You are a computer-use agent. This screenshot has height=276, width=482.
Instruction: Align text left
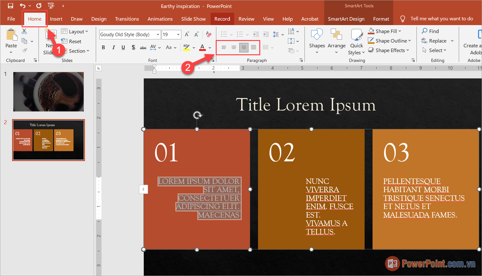pos(224,47)
